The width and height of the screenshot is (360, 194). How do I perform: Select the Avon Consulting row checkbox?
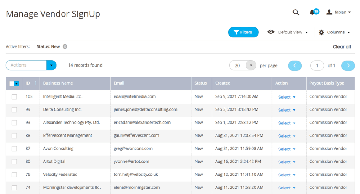pyautogui.click(x=14, y=149)
